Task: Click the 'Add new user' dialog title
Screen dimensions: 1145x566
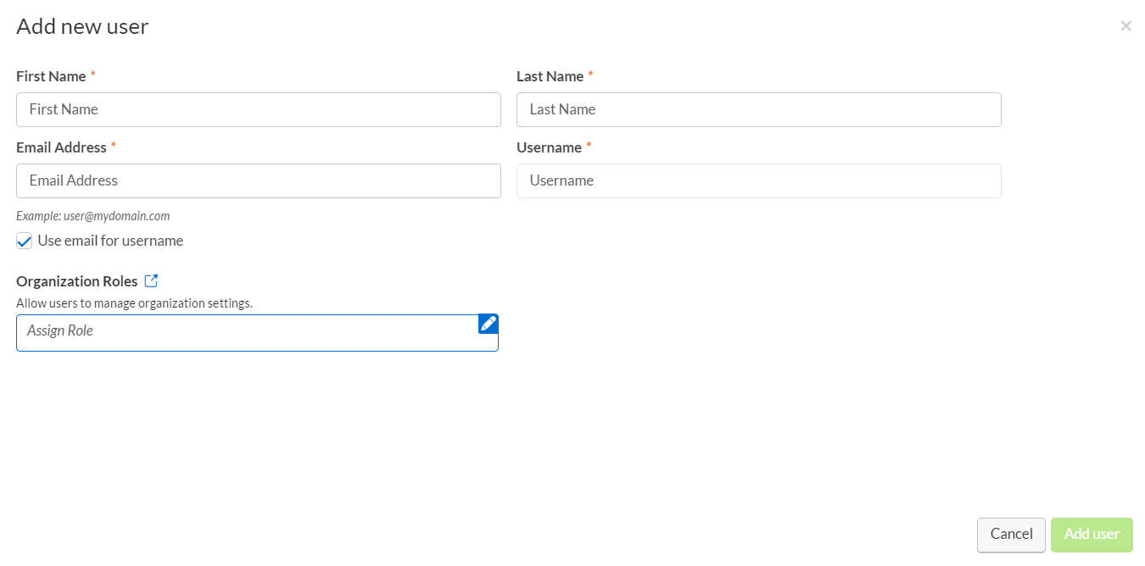Action: (x=82, y=26)
